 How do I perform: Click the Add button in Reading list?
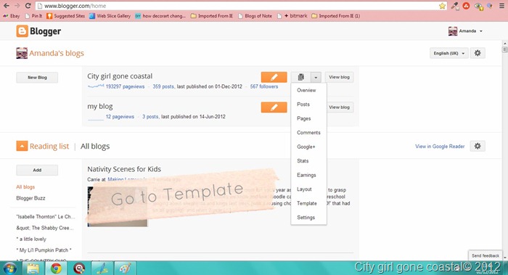[37, 170]
